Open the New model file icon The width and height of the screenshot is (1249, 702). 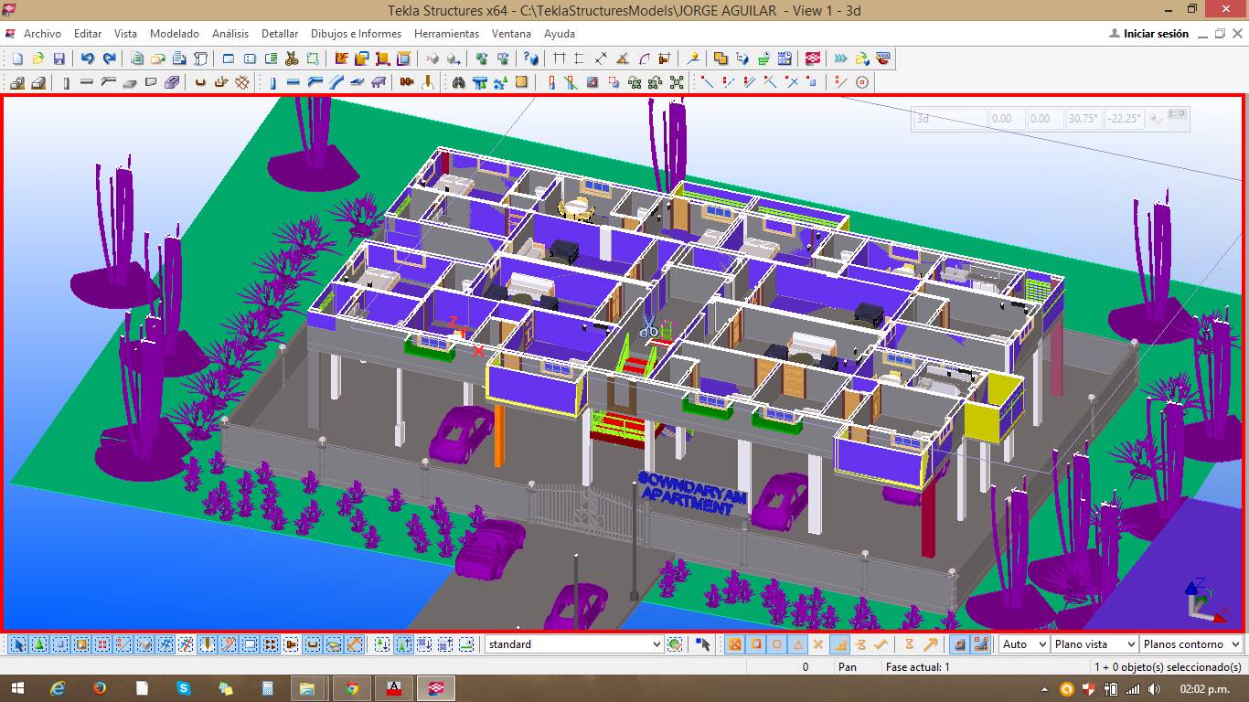click(x=16, y=58)
